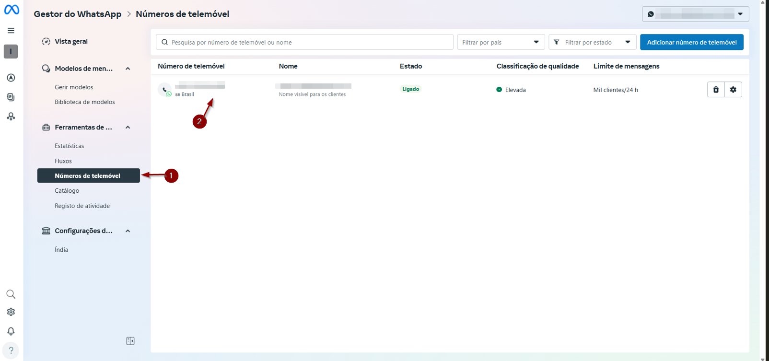Image resolution: width=769 pixels, height=361 pixels.
Task: Open phone number settings gear icon
Action: point(733,90)
